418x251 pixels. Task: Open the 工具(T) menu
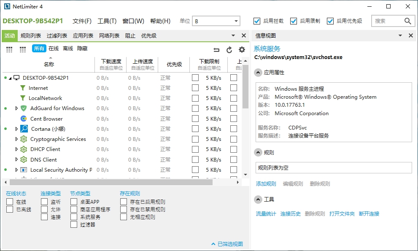(107, 21)
